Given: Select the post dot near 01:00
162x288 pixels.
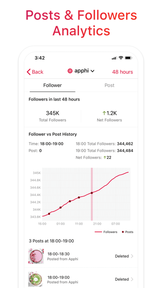Looking at the screenshot, I should [x=61, y=208].
